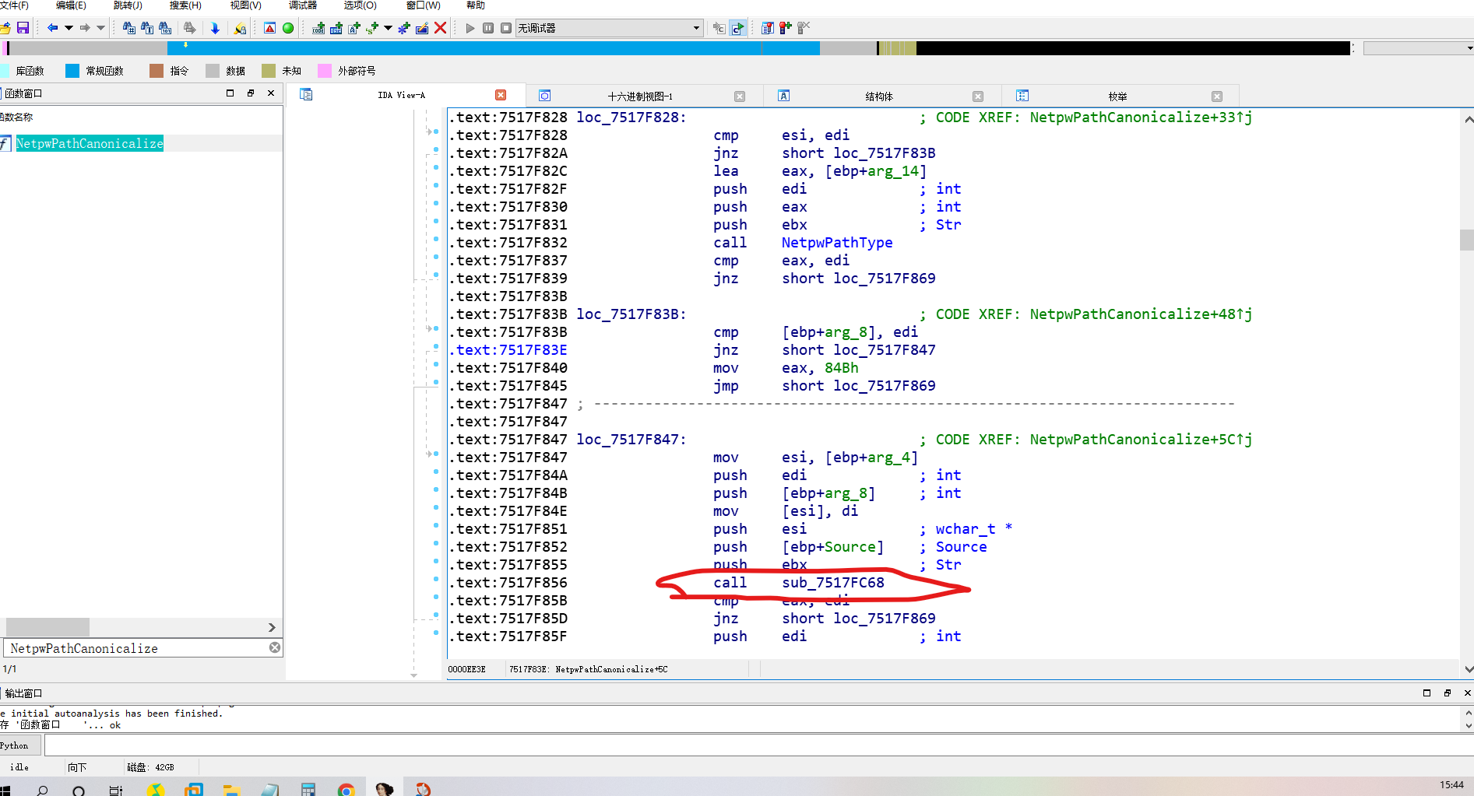Select NetpwPathCanonicalize in the functions list

(90, 143)
